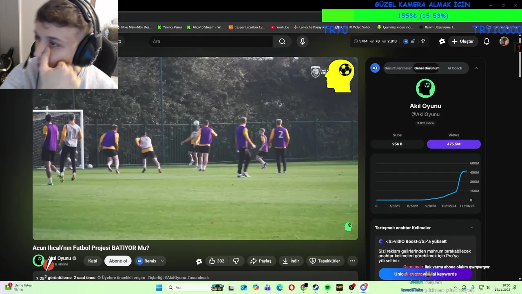
Task: Click Unlock controversial keywords button
Action: (x=425, y=274)
